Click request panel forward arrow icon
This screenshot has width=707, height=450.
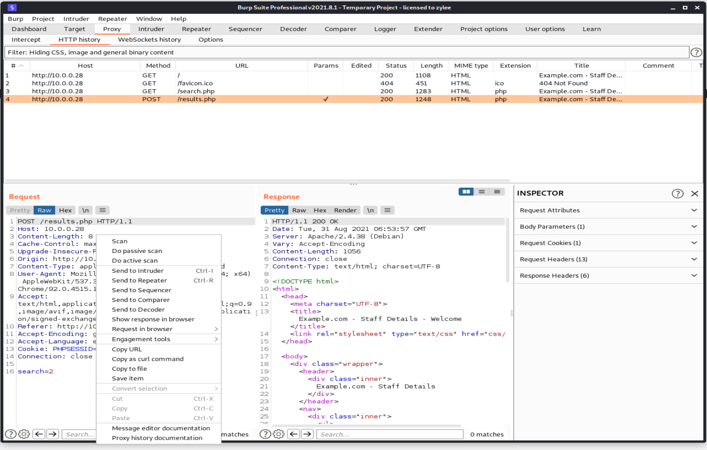pyautogui.click(x=53, y=434)
